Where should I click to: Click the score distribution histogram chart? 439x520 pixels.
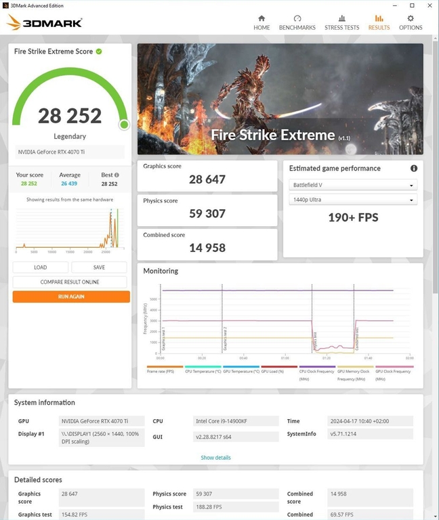coord(70,230)
